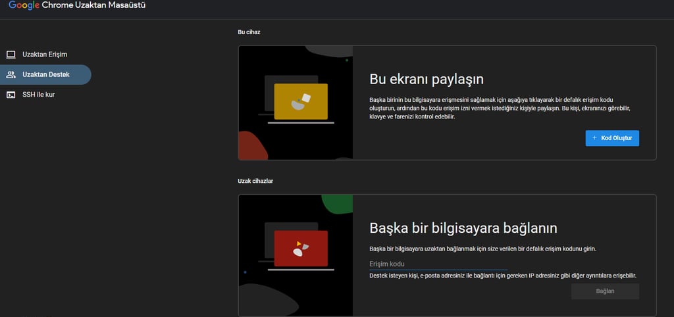Screen dimensions: 674x317
Task: Click the greyed-out Bağlan button
Action: point(606,291)
